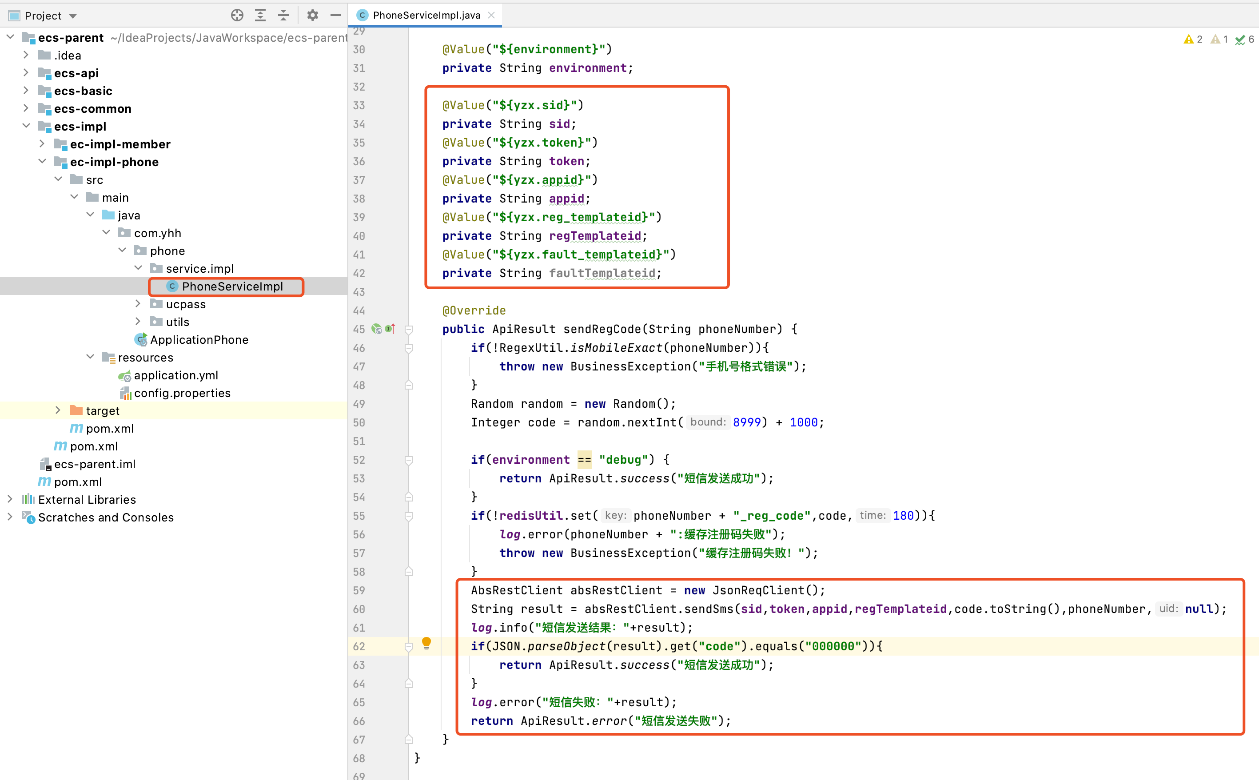Switch to PhoneServiceImpl.java editor tab

point(426,15)
